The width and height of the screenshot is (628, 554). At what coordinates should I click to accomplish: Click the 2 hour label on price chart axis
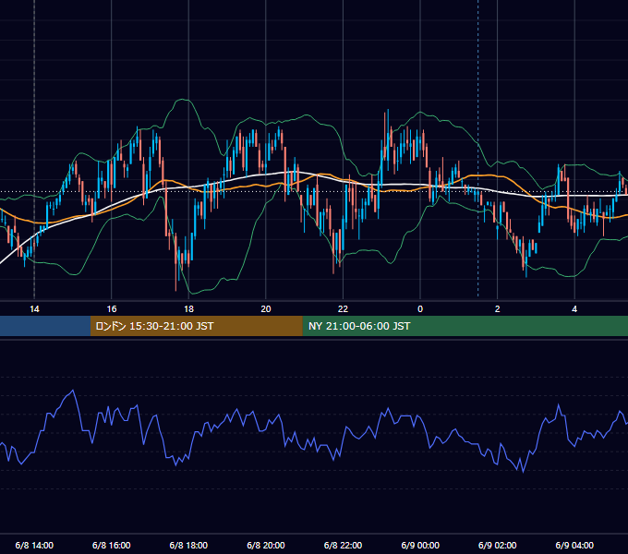498,309
